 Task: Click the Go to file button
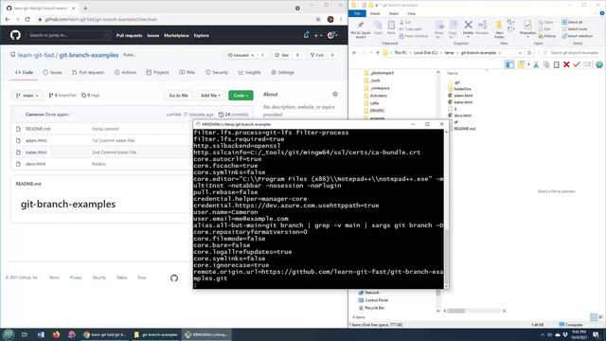[179, 95]
